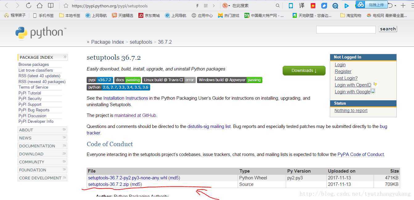The image size is (414, 200).
Task: Expand the DOCUMENTATION sidebar section
Action: [x=43, y=146]
